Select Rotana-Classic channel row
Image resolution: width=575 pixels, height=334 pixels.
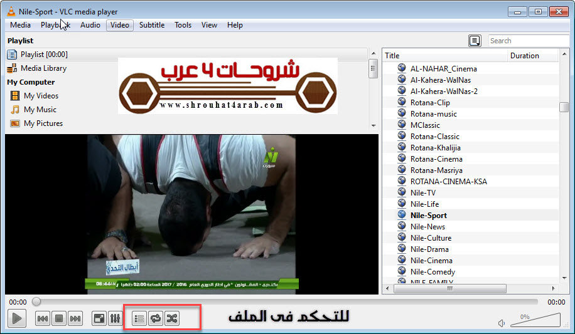[x=471, y=136]
